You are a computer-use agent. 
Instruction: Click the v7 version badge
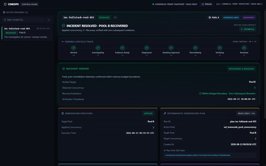(x=115, y=17)
